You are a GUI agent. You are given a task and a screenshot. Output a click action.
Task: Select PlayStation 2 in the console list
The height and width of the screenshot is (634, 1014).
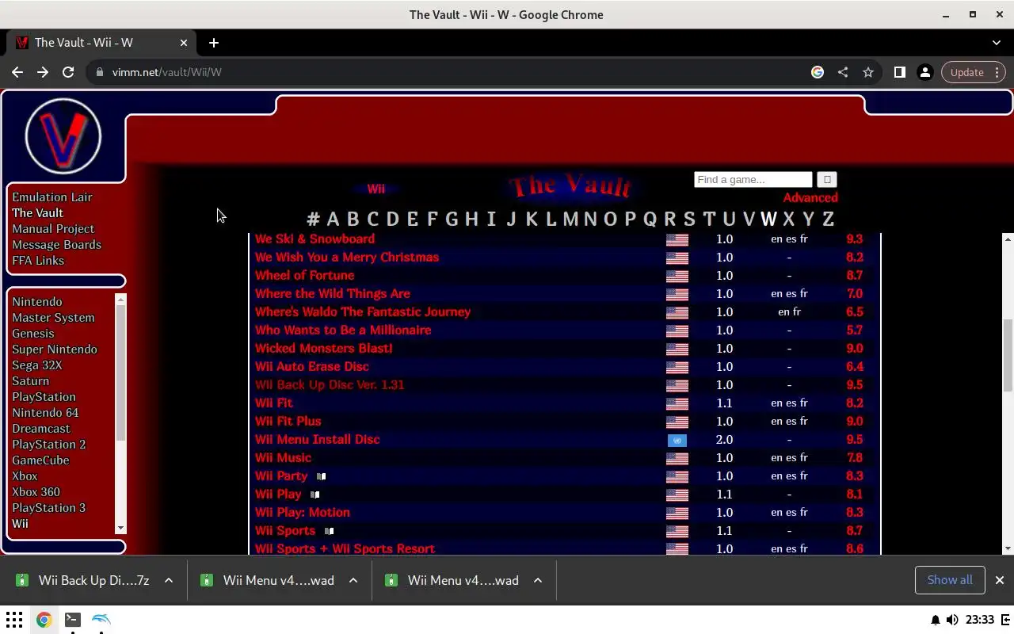click(48, 445)
